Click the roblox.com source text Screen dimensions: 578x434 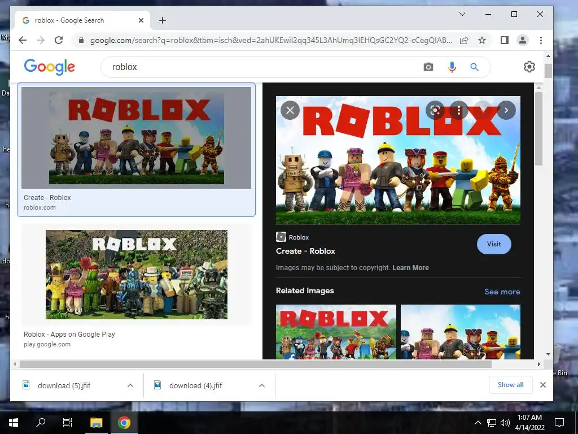click(40, 207)
